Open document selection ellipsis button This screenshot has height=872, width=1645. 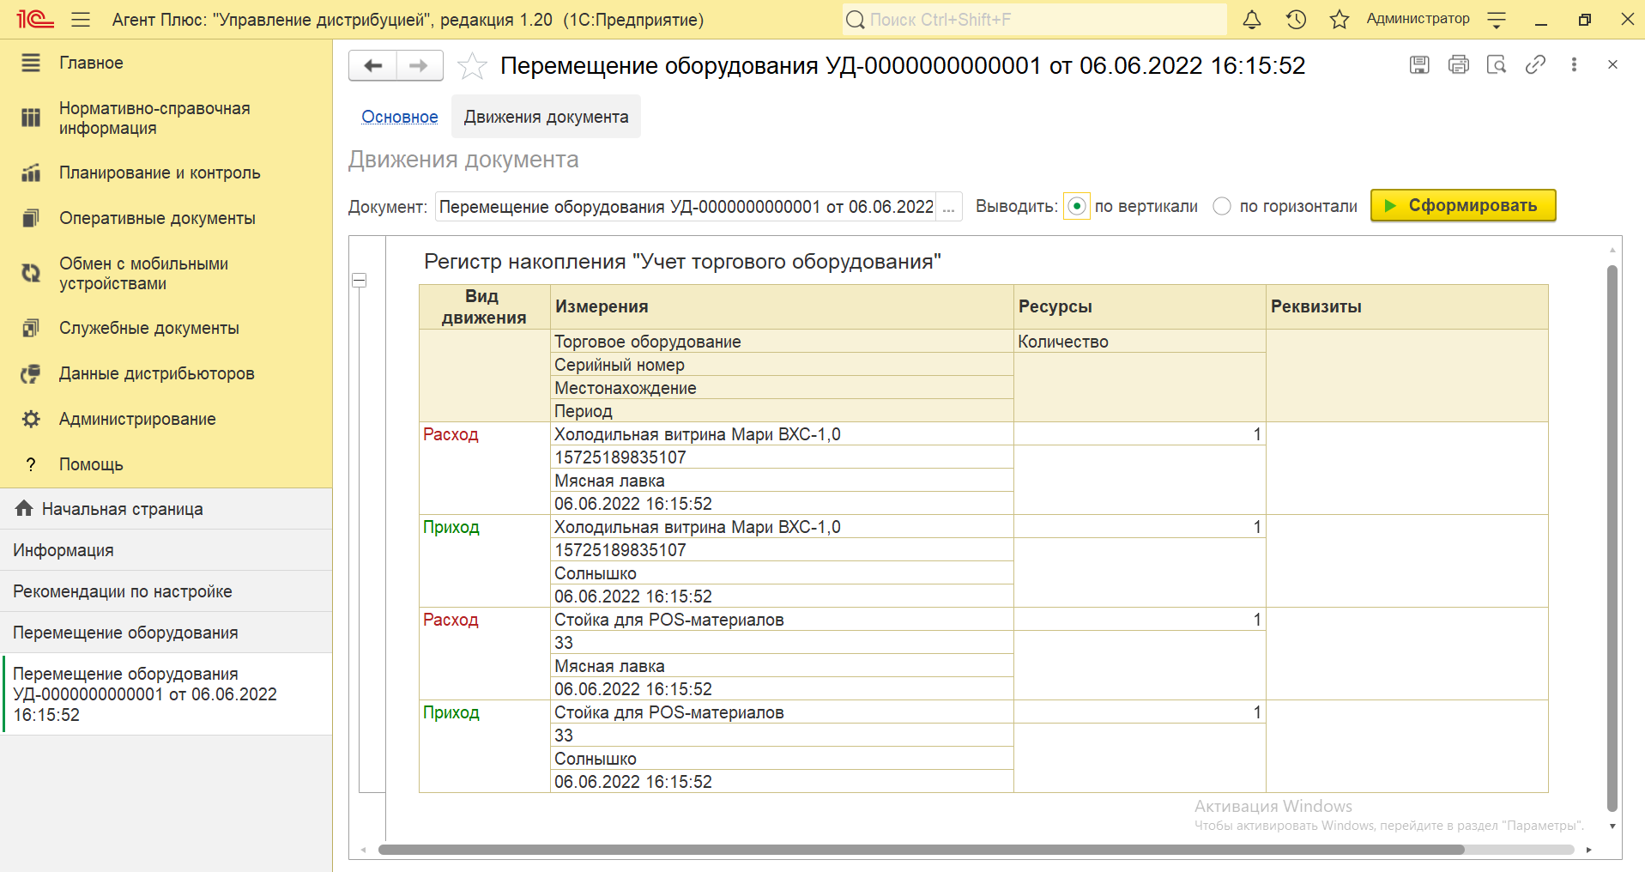(x=948, y=207)
